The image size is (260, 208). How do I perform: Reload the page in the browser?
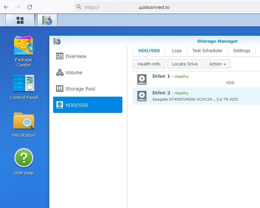30,7
